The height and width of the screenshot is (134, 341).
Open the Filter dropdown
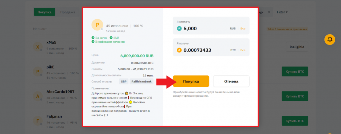[282, 12]
